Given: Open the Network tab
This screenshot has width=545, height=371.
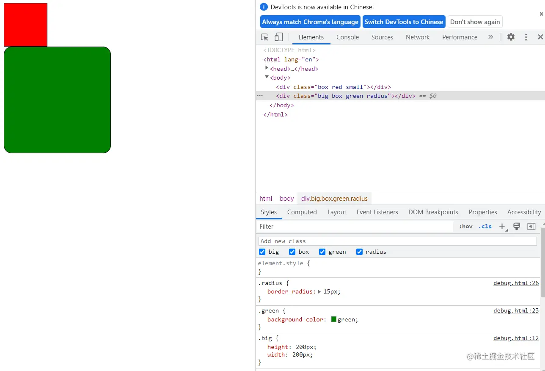Looking at the screenshot, I should 418,37.
